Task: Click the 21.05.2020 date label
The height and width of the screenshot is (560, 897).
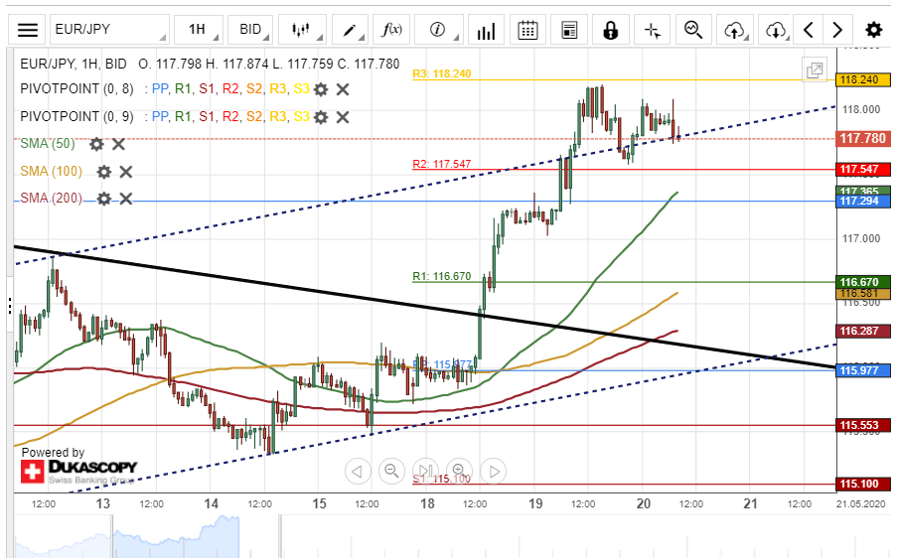Action: pyautogui.click(x=860, y=504)
